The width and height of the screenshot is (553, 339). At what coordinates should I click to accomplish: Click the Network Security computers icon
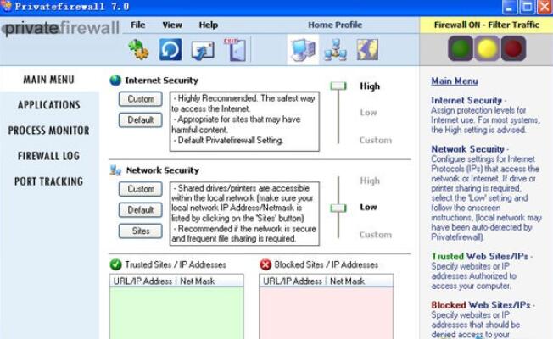(115, 170)
